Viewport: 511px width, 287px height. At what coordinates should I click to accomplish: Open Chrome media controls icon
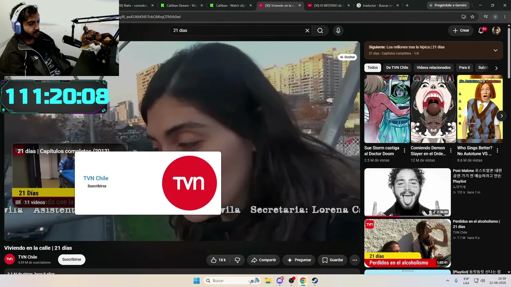tap(485, 17)
